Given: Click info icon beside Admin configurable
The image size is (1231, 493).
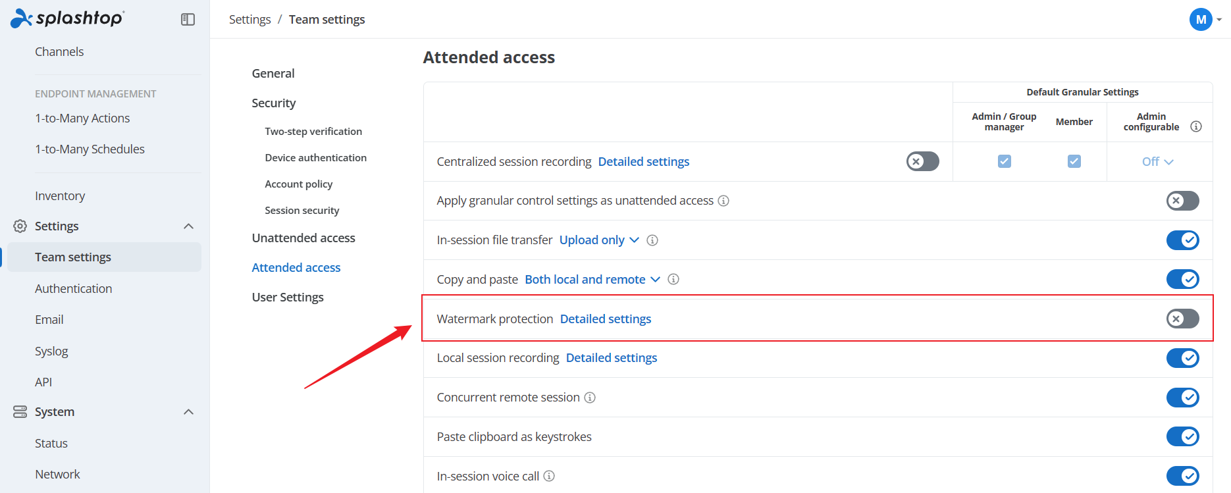Looking at the screenshot, I should 1196,126.
